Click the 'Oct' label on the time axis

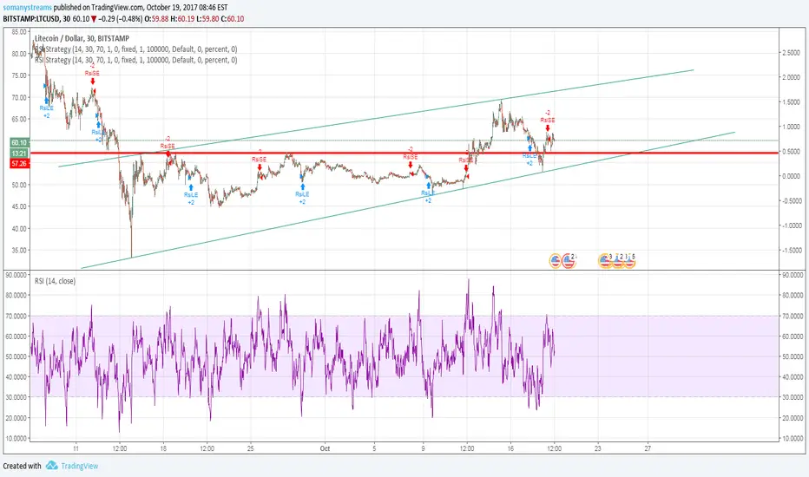[325, 448]
